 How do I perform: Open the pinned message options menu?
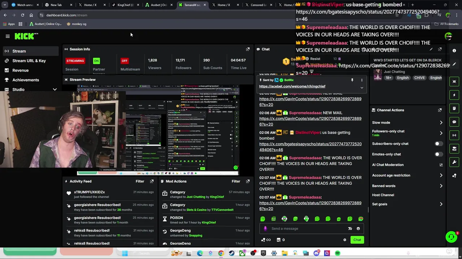(362, 80)
